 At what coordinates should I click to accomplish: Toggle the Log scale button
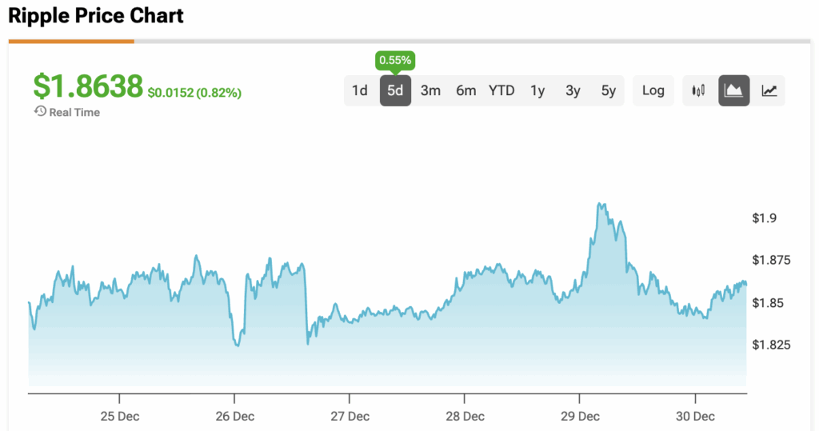click(653, 90)
